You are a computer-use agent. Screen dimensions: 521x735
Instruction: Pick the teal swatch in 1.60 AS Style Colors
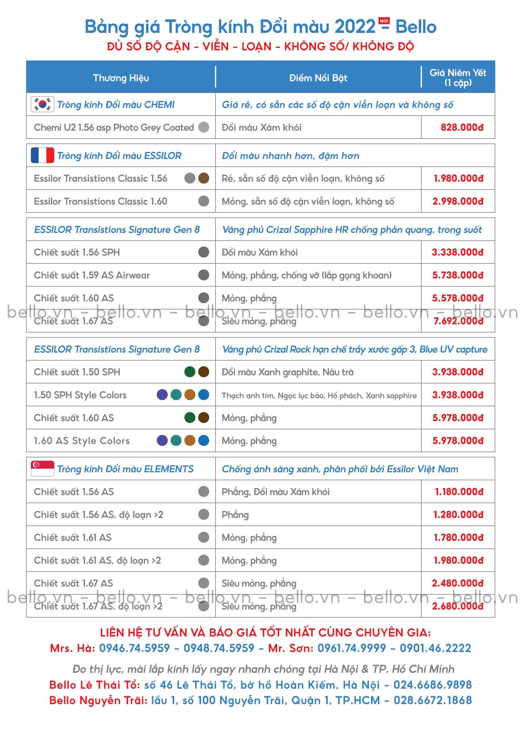click(x=176, y=440)
